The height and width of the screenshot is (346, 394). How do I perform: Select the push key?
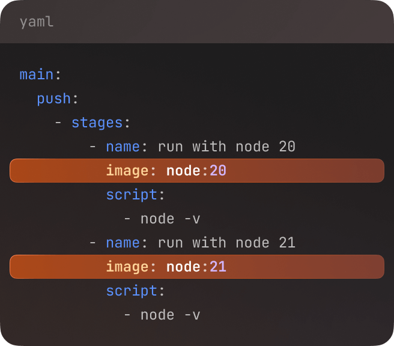[x=54, y=99]
